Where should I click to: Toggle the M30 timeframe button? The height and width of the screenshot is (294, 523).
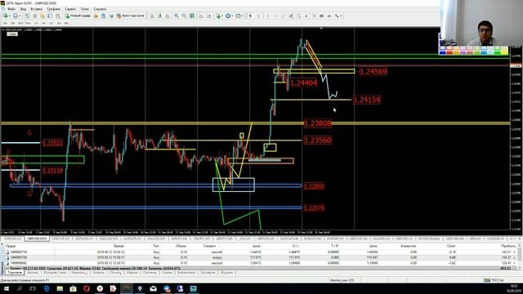click(29, 23)
